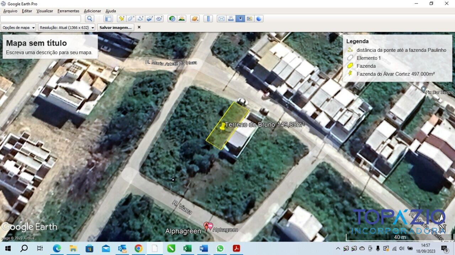455x255 pixels.
Task: Add a placemark with the pin icon
Action: point(122,19)
